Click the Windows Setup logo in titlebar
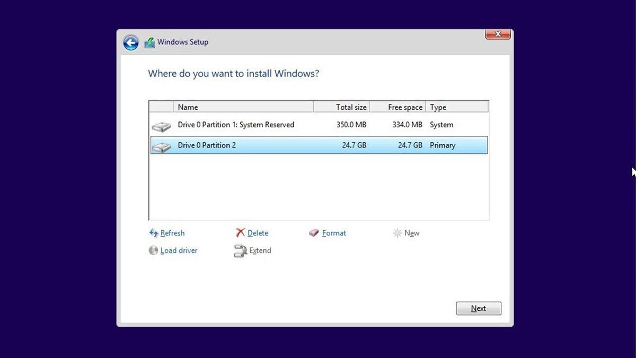 pyautogui.click(x=149, y=41)
